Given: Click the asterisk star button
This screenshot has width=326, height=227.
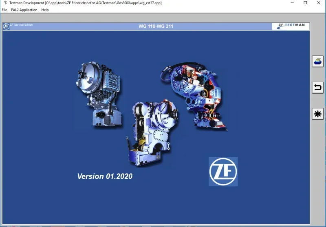Looking at the screenshot, I should (x=318, y=114).
